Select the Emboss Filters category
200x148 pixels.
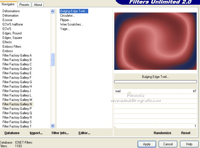pos(12,47)
